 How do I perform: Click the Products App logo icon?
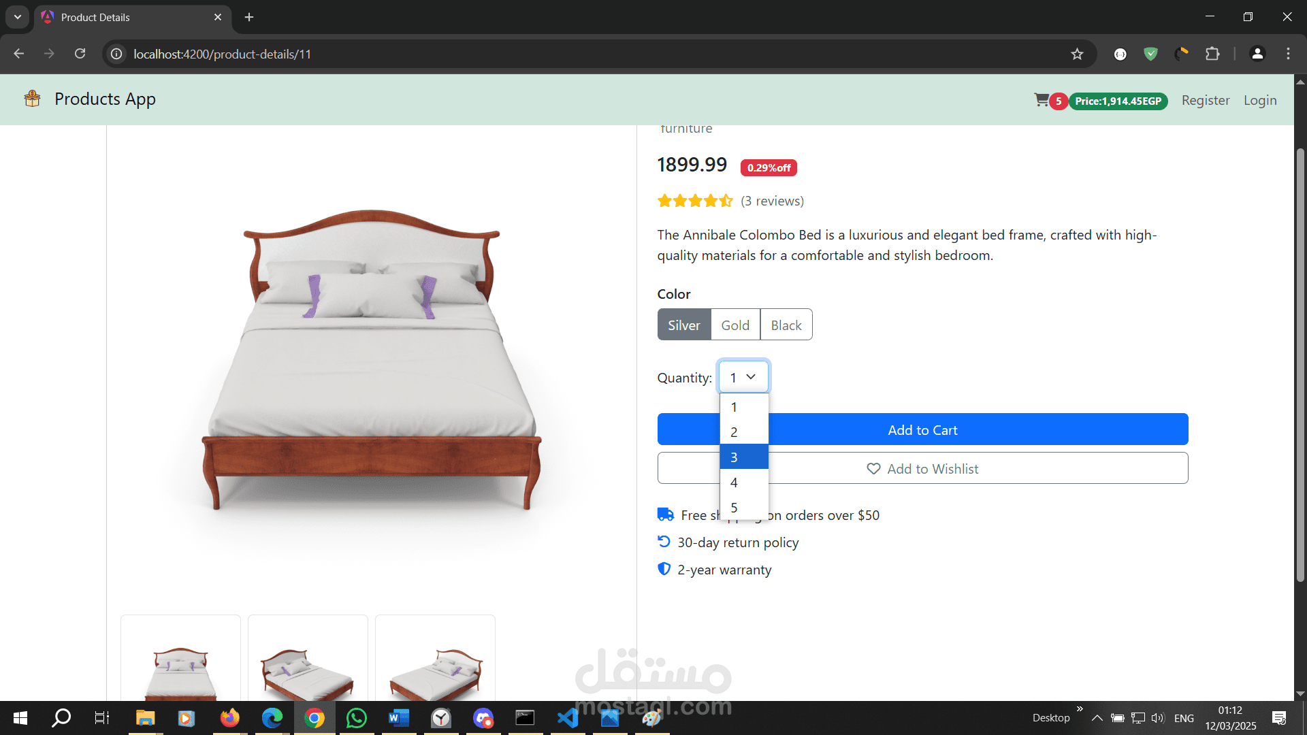coord(32,99)
